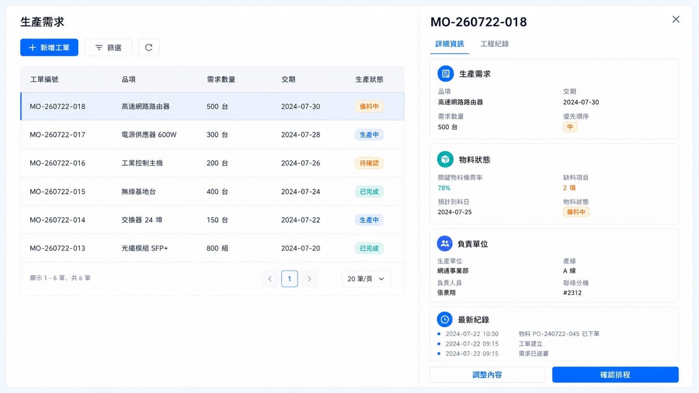Click the #2312 extension number

tap(572, 293)
